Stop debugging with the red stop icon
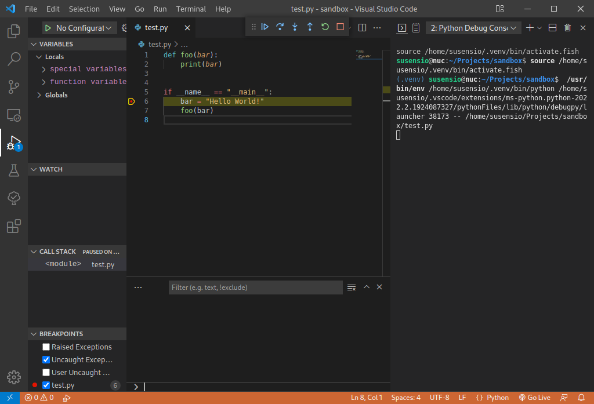Image resolution: width=594 pixels, height=404 pixels. click(x=339, y=27)
